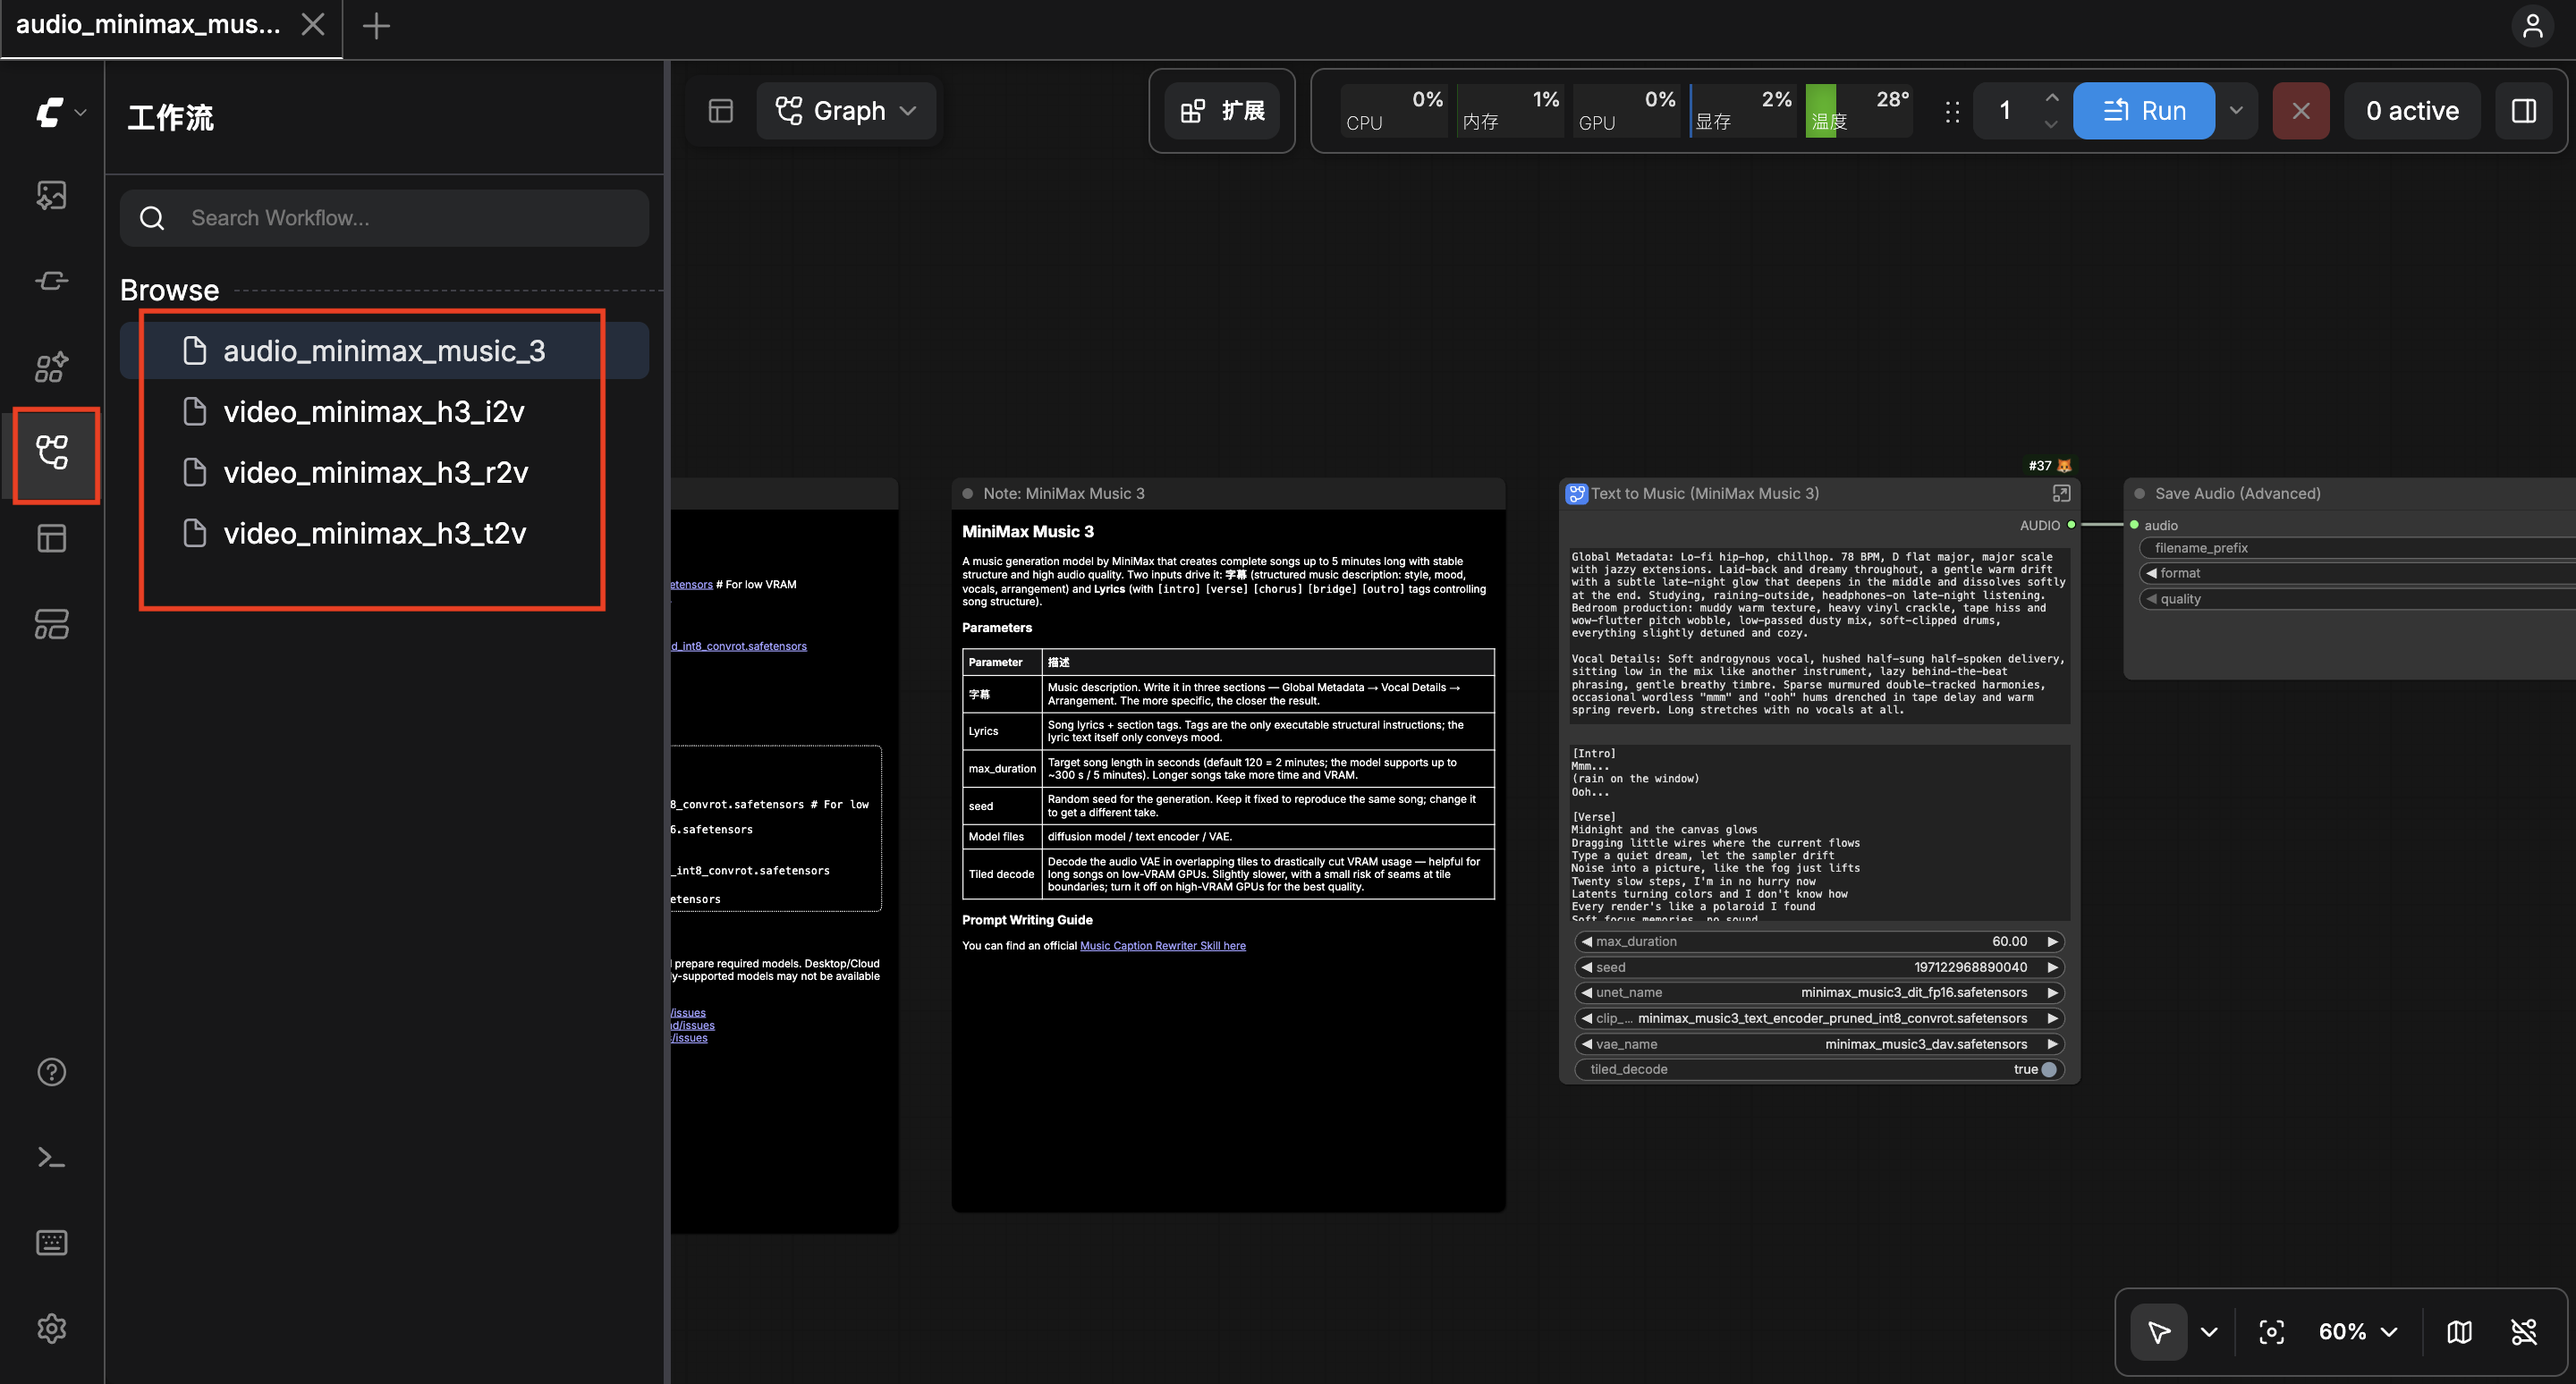Click the user account icon
2576x1384 pixels.
(x=2532, y=26)
